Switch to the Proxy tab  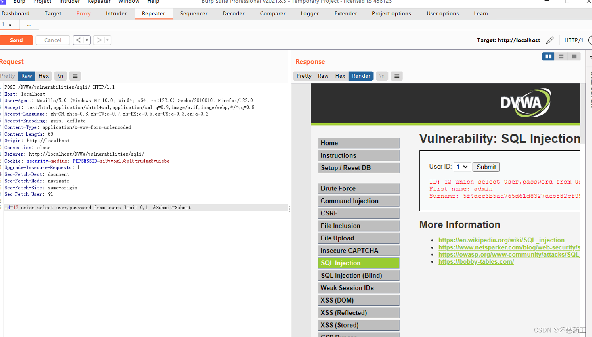[83, 13]
